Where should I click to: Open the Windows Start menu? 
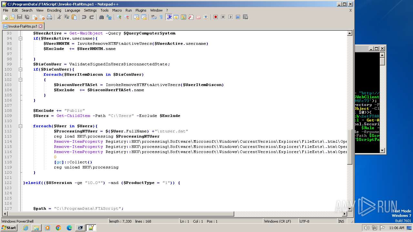point(9,228)
